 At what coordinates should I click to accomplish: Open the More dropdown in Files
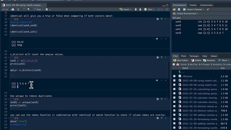tap(224, 60)
